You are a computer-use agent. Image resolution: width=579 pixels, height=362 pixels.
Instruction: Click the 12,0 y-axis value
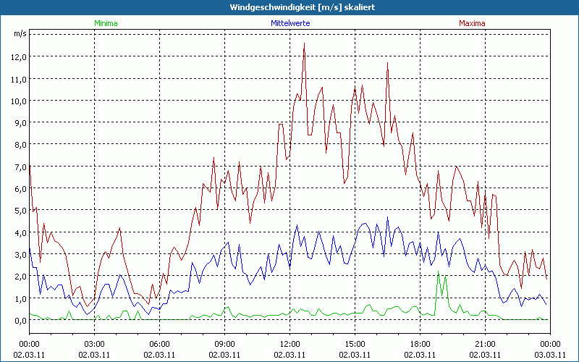(x=20, y=57)
